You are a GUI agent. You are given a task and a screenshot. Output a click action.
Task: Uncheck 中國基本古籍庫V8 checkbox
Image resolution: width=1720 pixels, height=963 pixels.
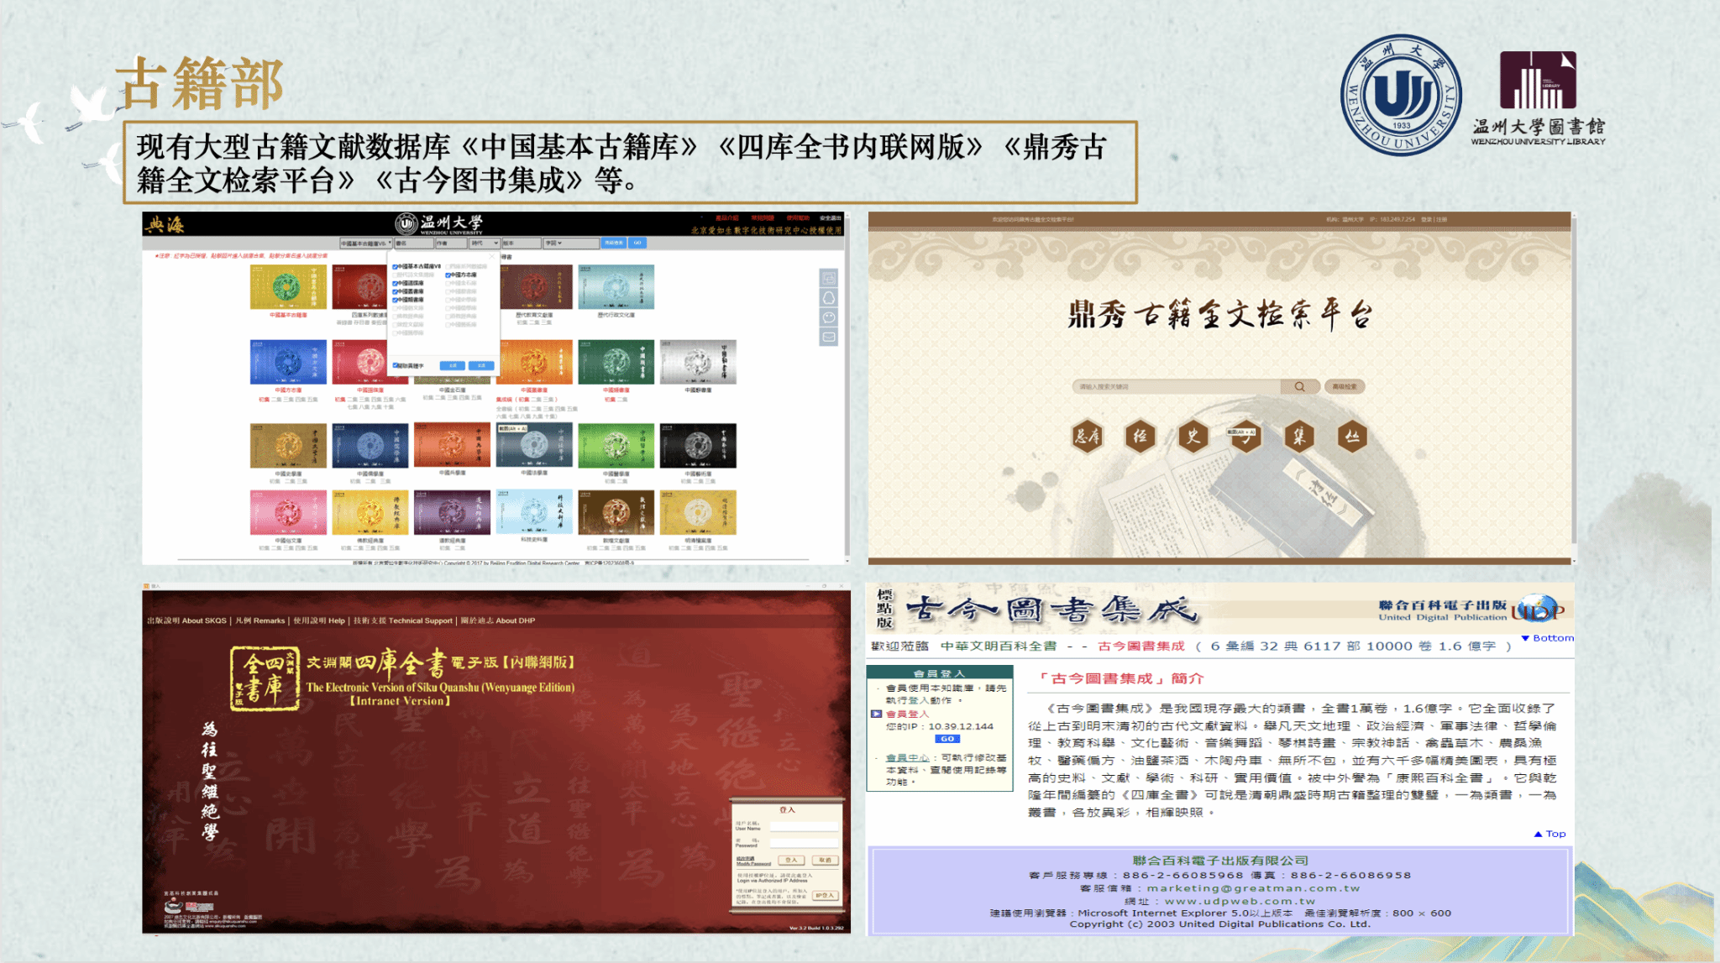coord(396,266)
